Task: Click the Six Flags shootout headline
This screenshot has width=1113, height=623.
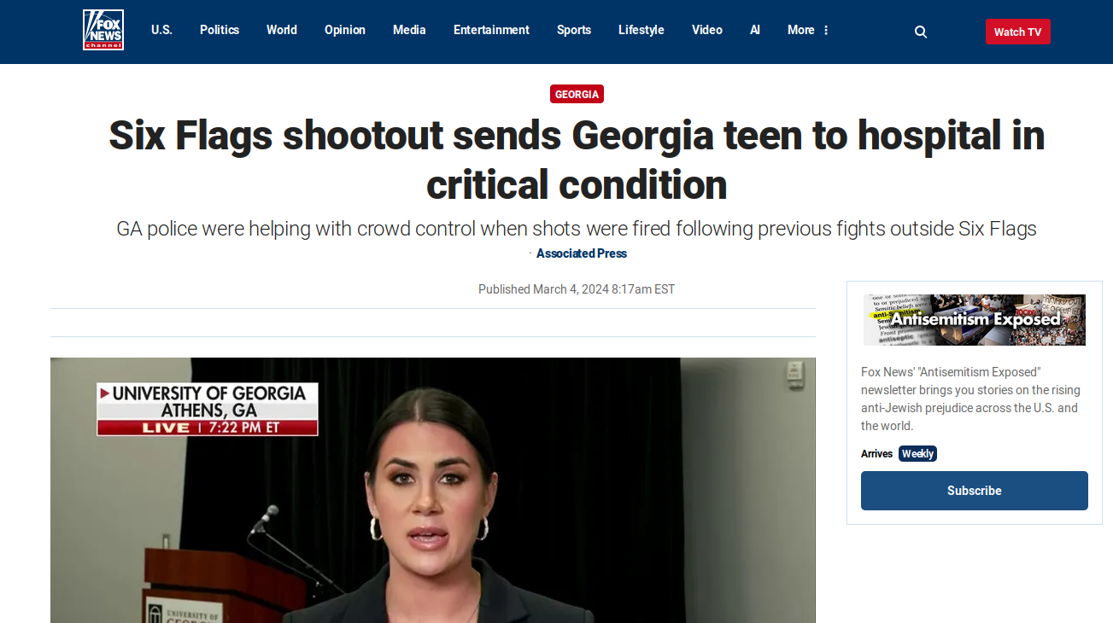Action: [577, 160]
